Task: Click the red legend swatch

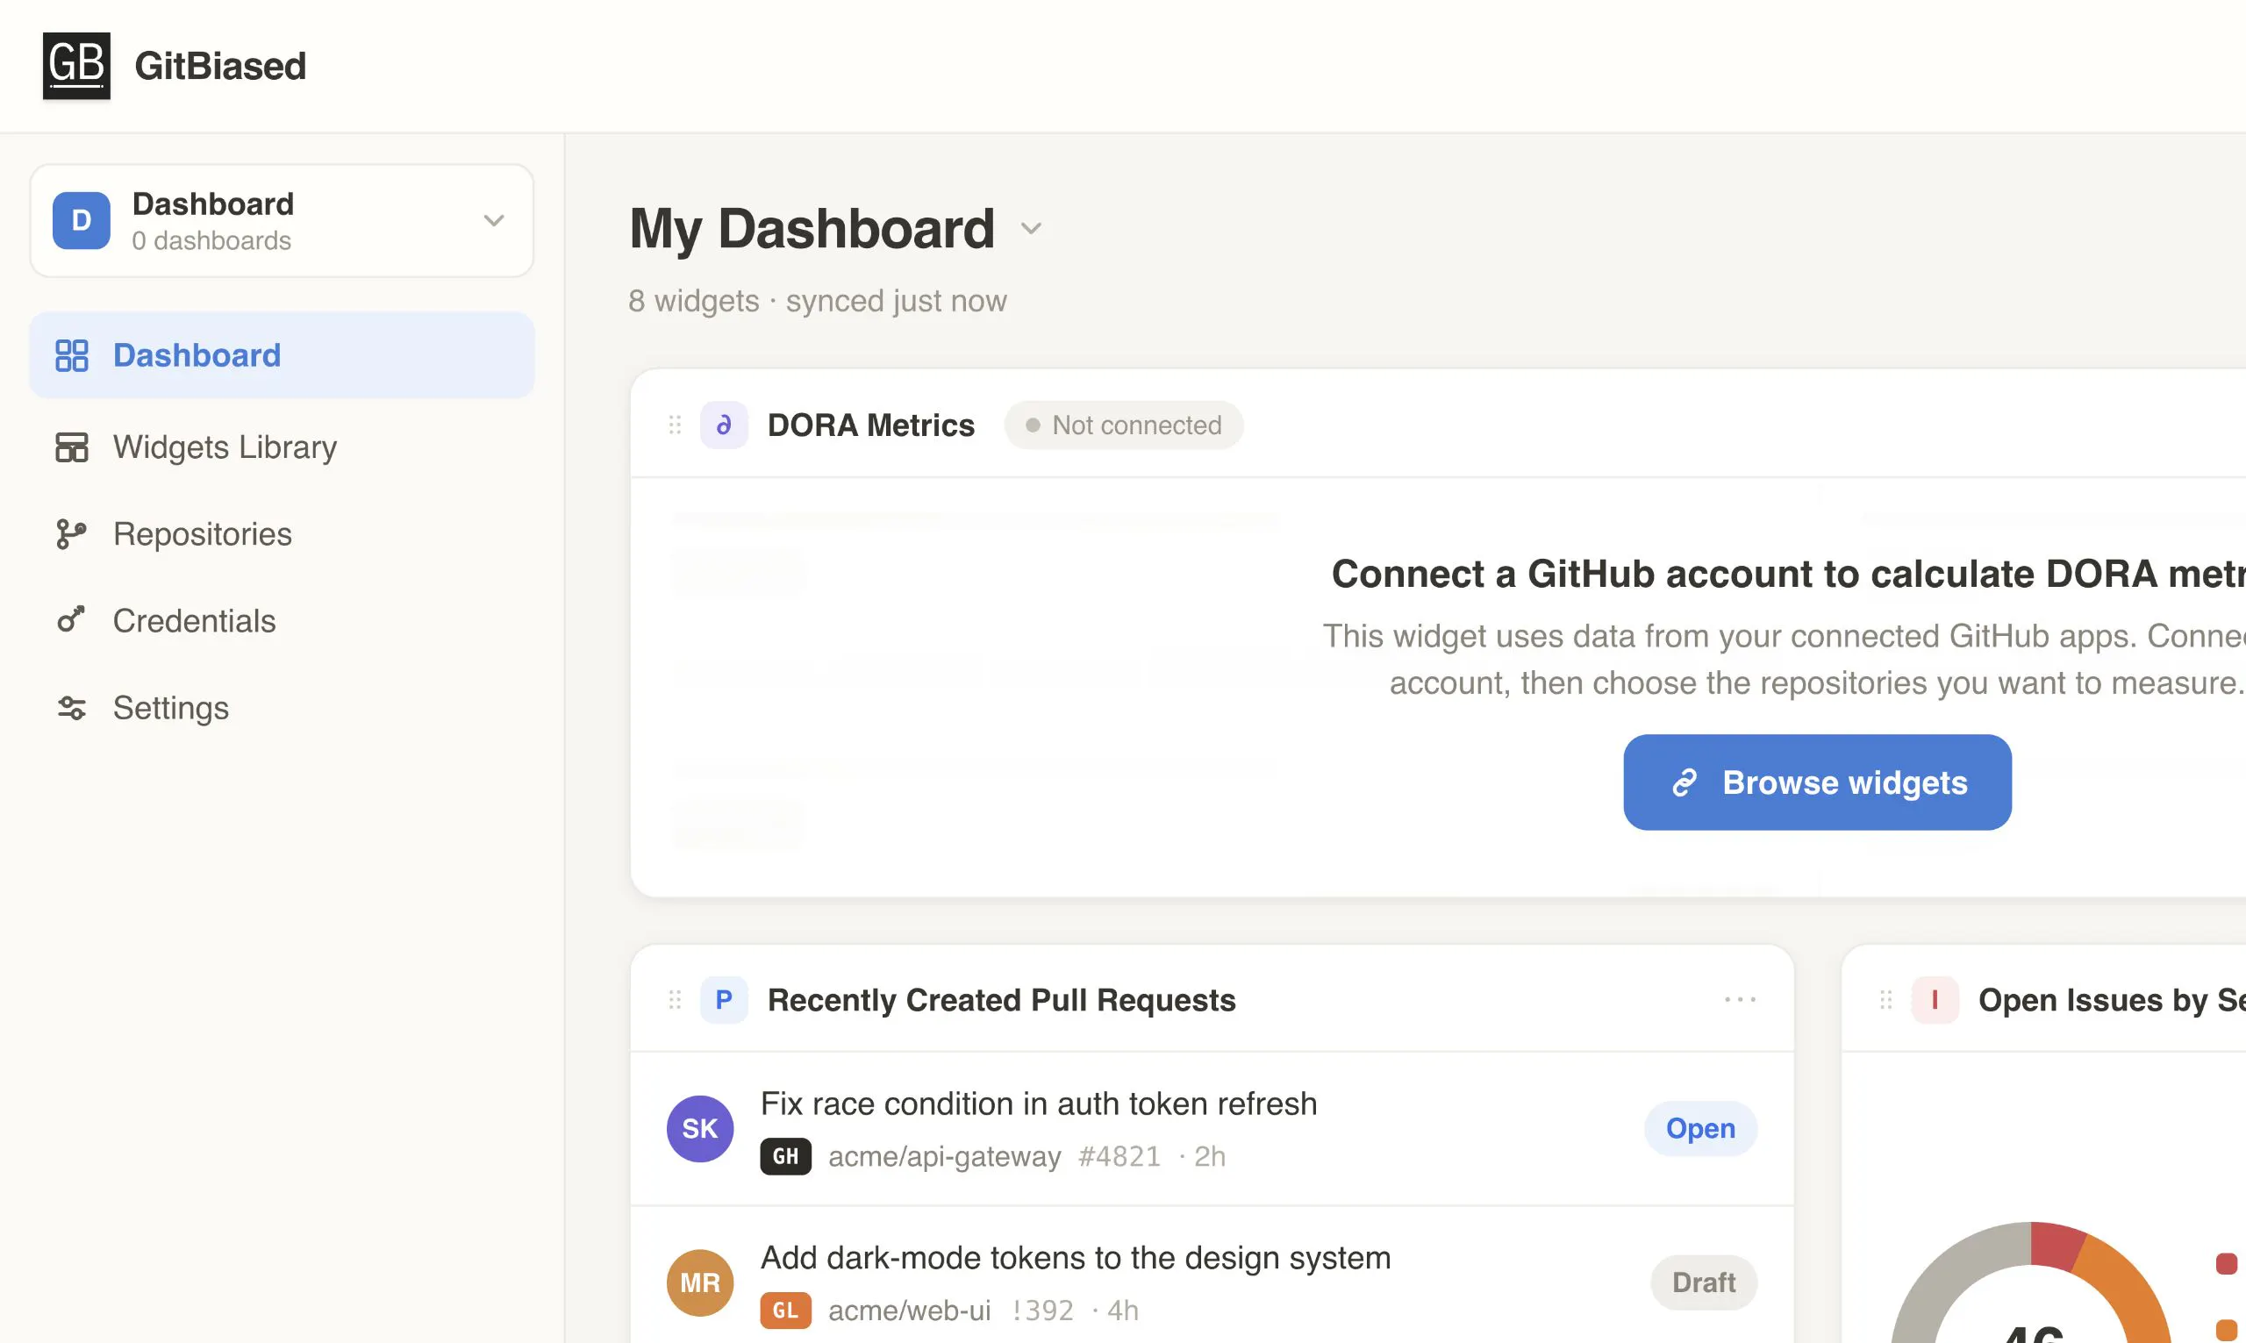Action: point(2226,1262)
